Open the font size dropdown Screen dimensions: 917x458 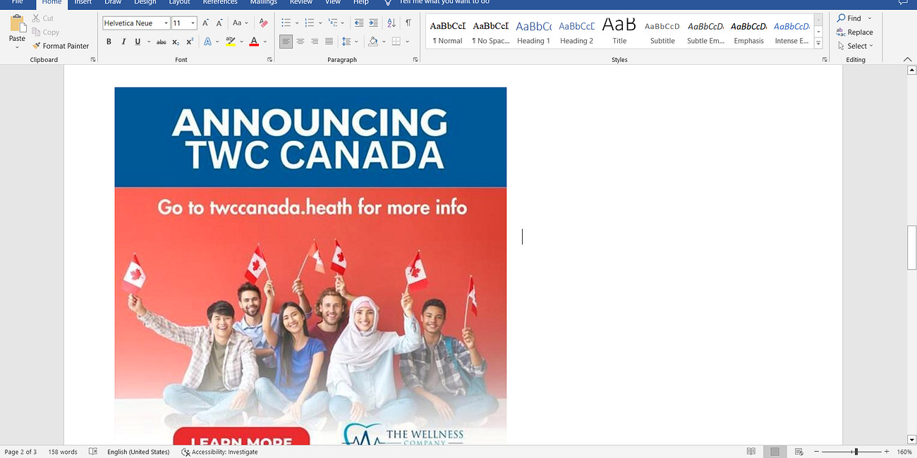pyautogui.click(x=193, y=23)
